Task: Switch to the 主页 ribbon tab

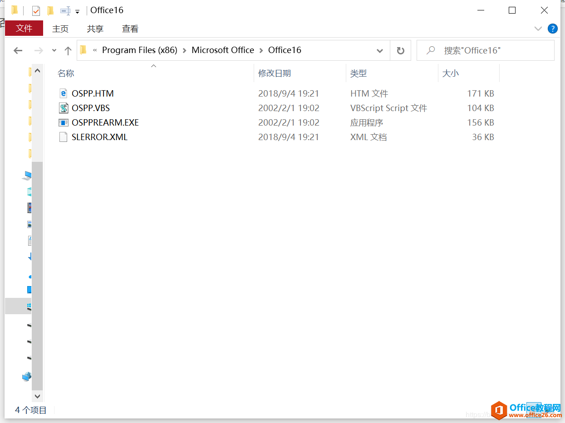Action: pos(60,29)
